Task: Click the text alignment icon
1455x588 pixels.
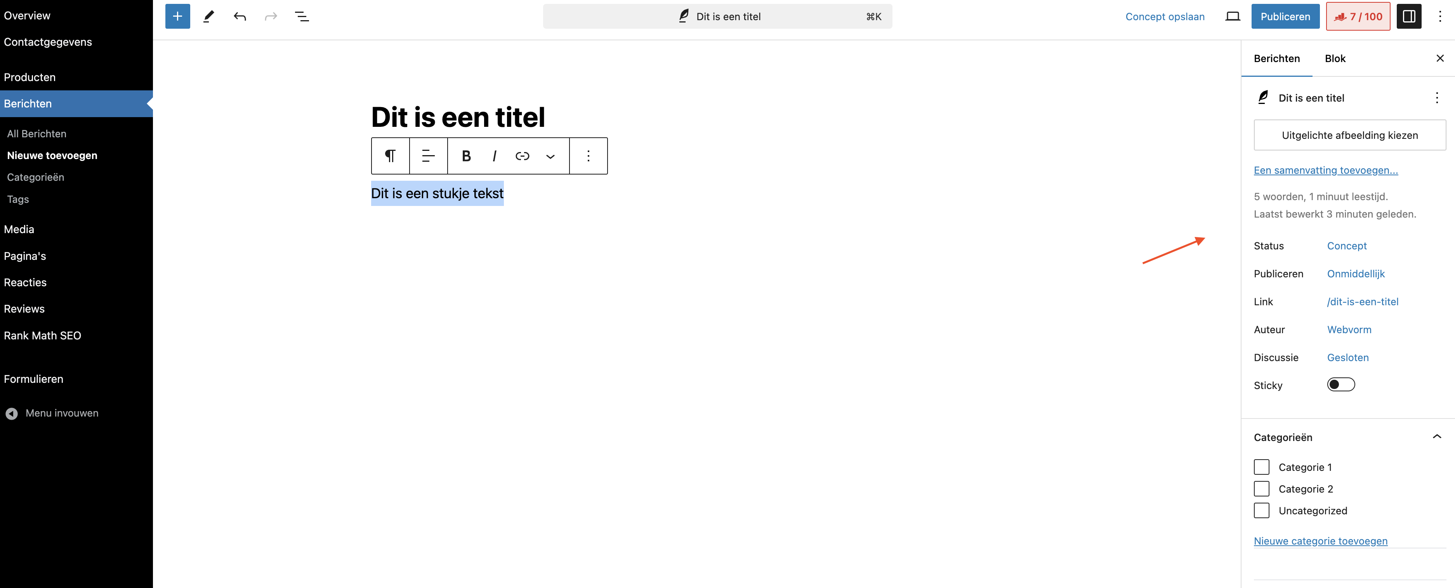Action: (x=428, y=156)
